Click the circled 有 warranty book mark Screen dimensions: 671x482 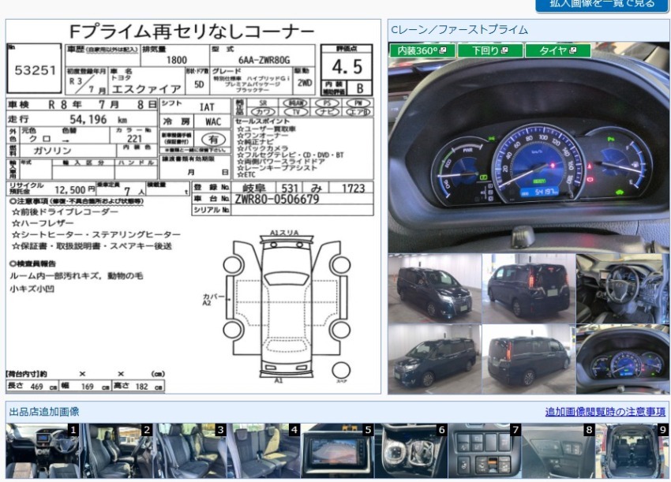[x=213, y=140]
